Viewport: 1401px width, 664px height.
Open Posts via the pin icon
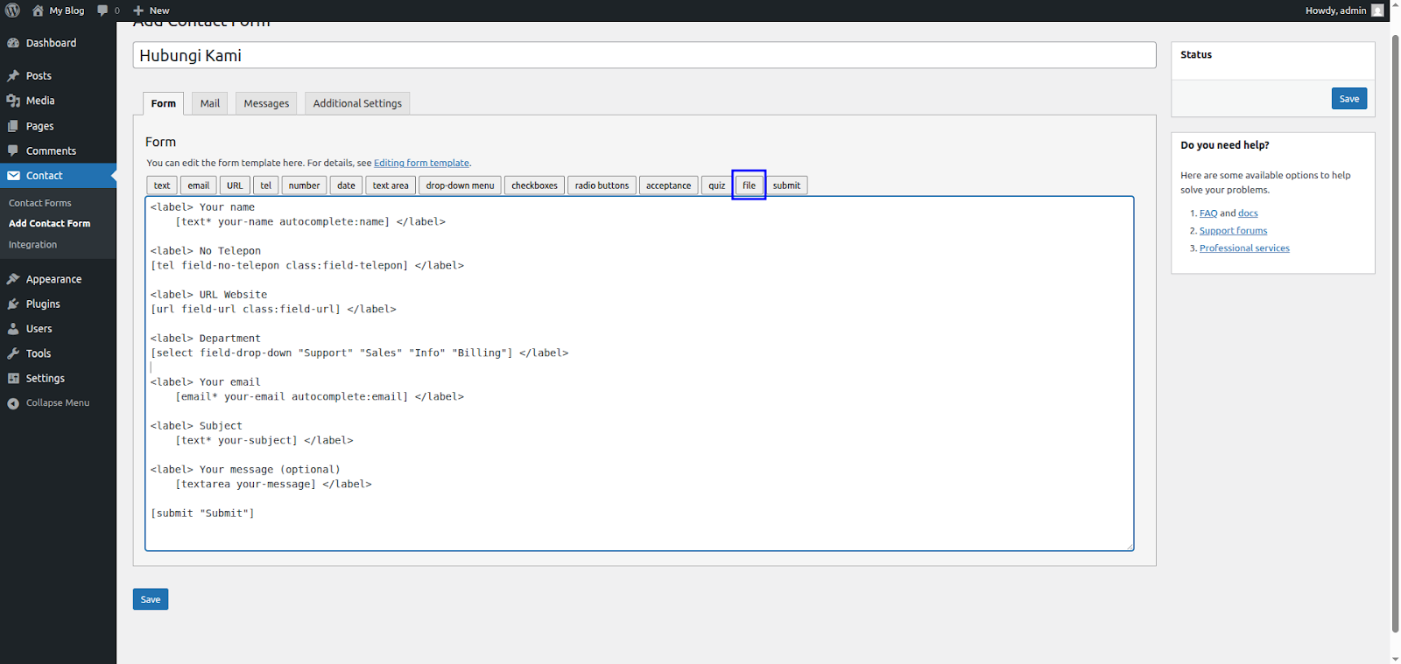pyautogui.click(x=13, y=76)
